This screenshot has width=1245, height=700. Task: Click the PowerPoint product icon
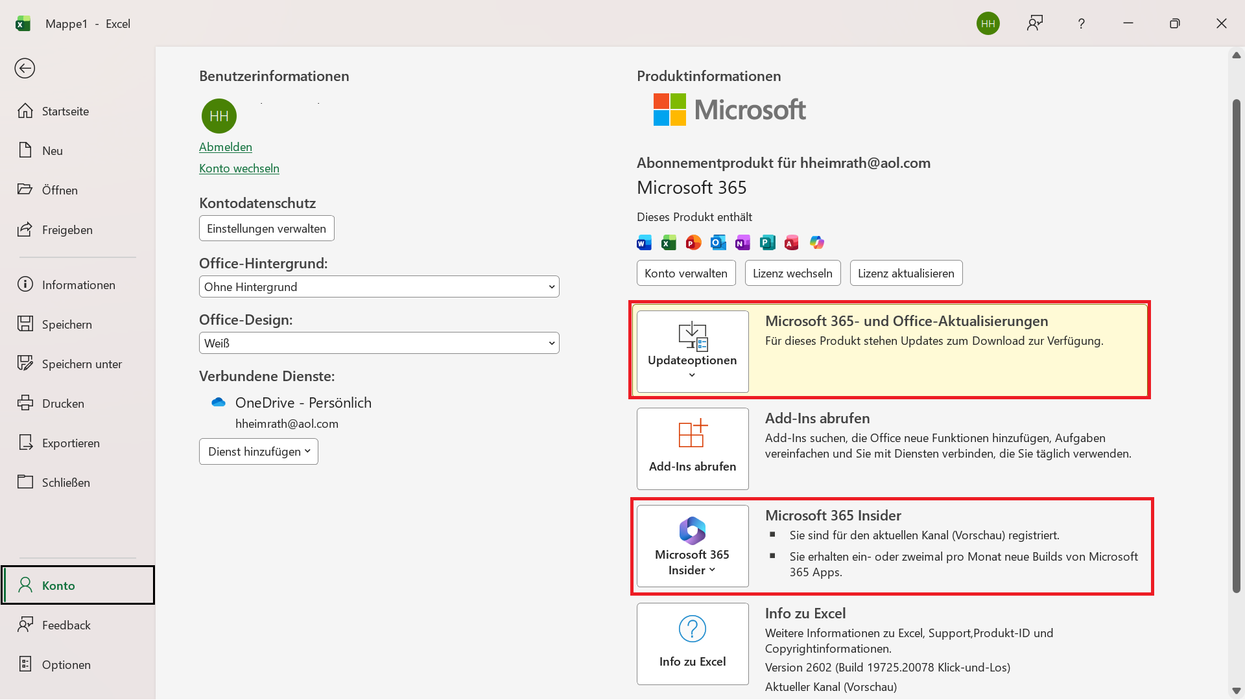(693, 243)
